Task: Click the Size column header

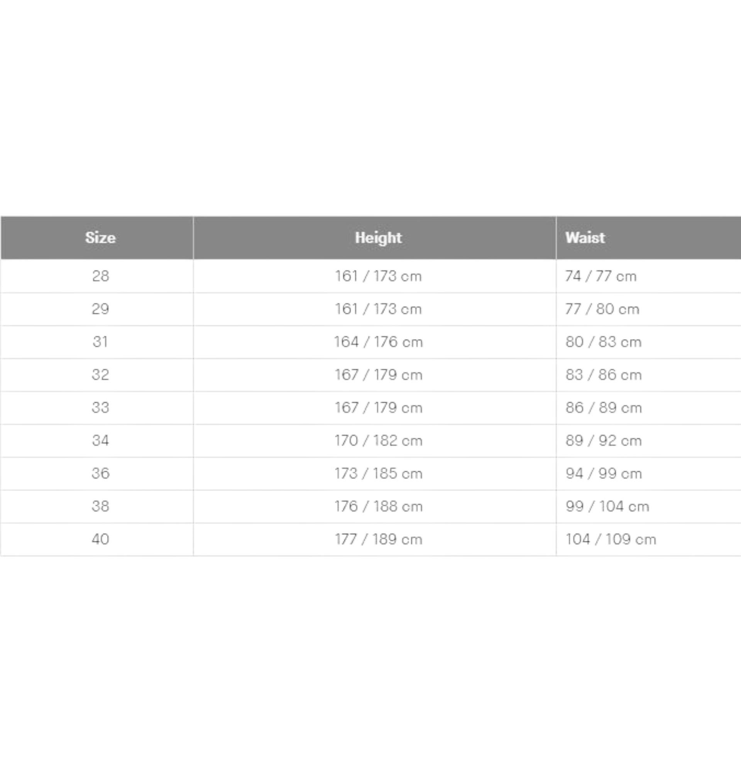Action: click(x=100, y=237)
